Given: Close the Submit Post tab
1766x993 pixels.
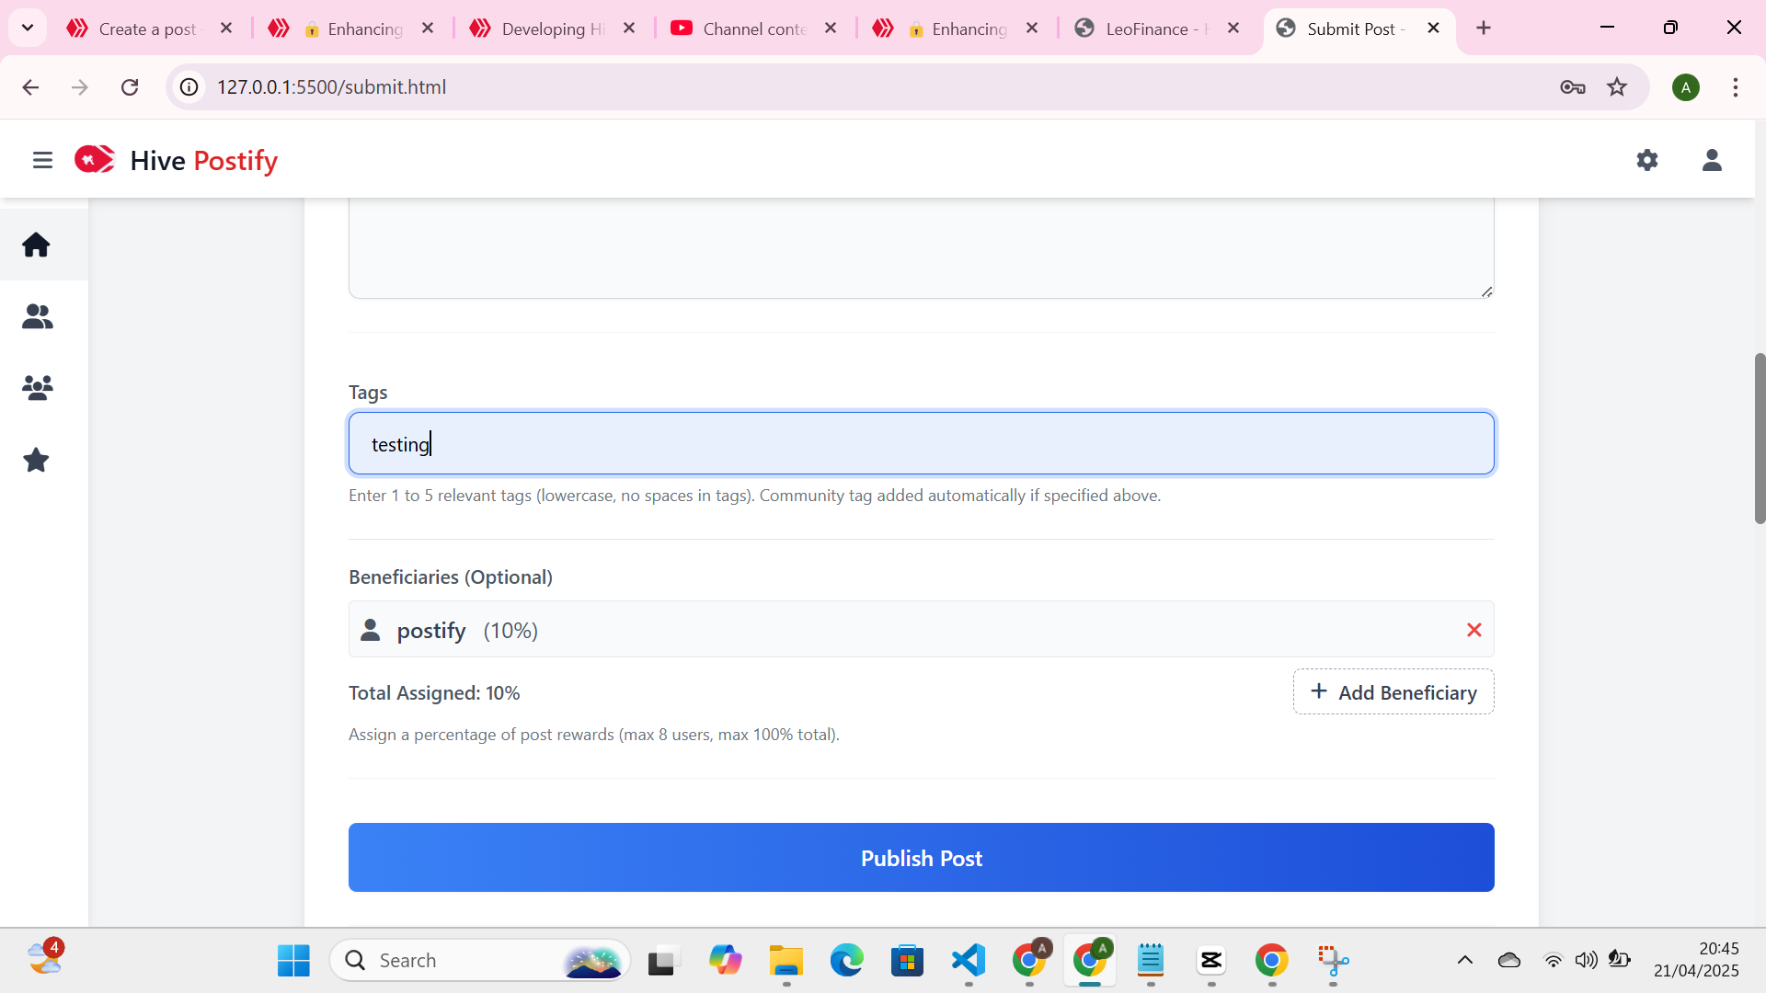Looking at the screenshot, I should tap(1433, 29).
